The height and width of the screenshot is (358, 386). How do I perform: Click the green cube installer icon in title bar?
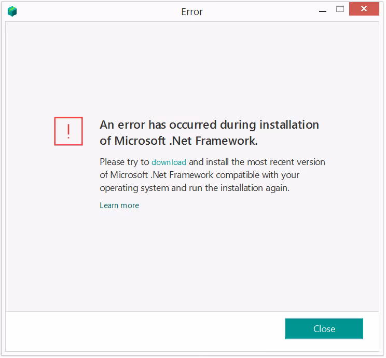12,11
